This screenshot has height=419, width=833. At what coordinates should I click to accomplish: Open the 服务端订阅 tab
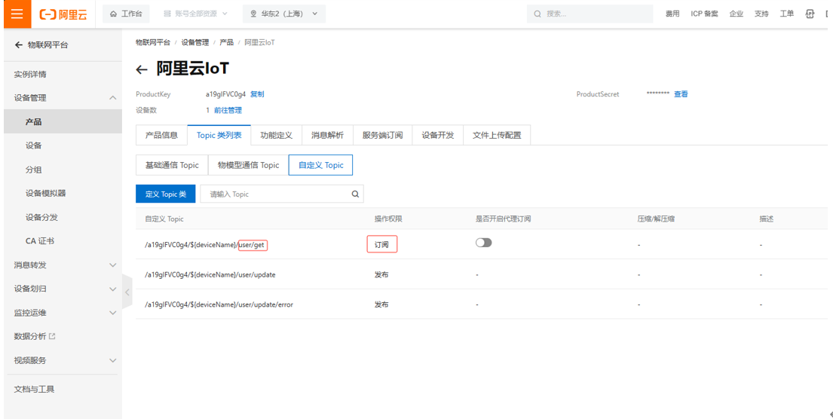click(x=382, y=136)
